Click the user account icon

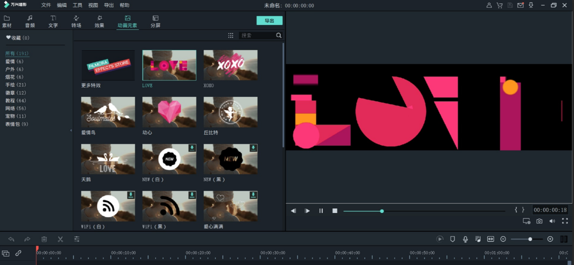489,5
